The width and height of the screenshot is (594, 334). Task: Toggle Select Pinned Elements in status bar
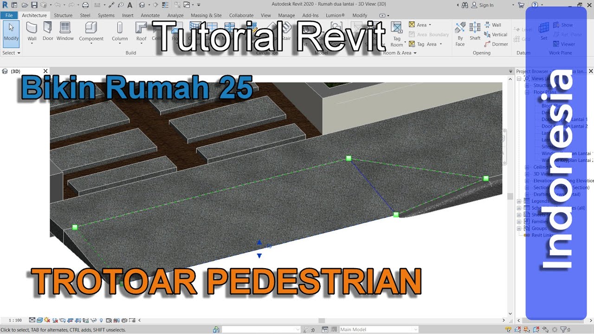(527, 329)
